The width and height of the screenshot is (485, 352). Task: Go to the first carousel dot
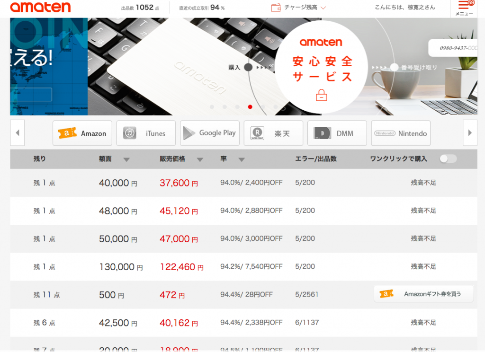click(x=212, y=107)
